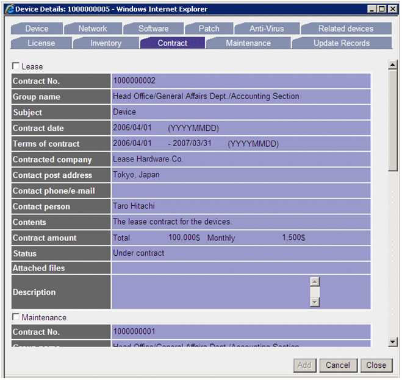Image resolution: width=402 pixels, height=380 pixels.
Task: Click contract number 1000000002
Action: pos(134,80)
